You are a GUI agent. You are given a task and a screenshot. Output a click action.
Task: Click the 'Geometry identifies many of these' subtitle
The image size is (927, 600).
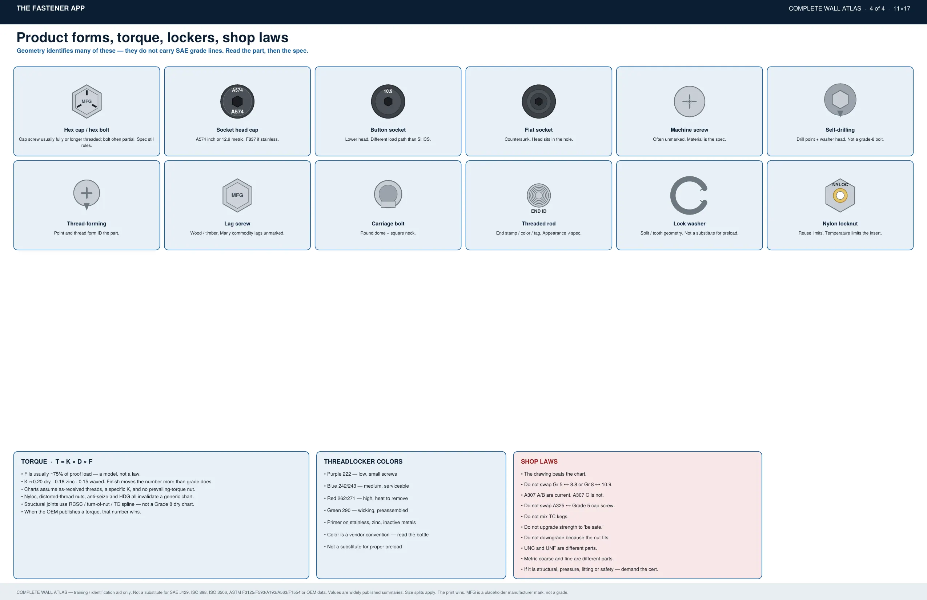(162, 51)
